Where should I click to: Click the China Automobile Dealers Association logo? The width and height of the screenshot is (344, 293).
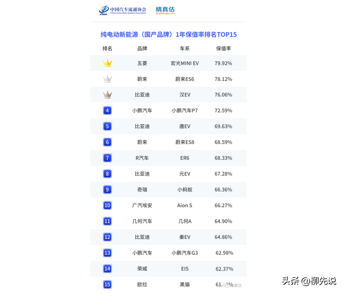[x=122, y=10]
